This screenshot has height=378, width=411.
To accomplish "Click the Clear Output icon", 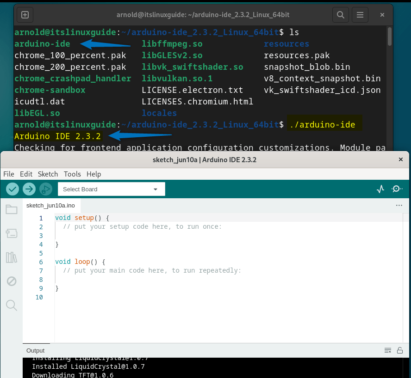I will (x=387, y=350).
